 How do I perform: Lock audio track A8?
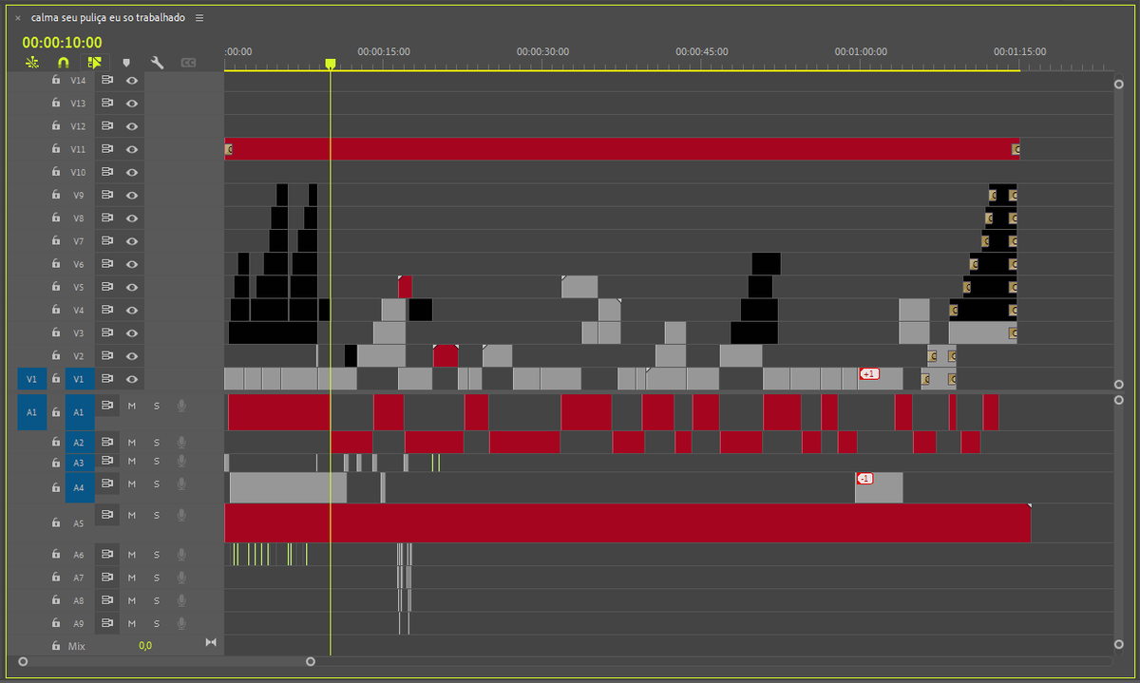coord(56,600)
